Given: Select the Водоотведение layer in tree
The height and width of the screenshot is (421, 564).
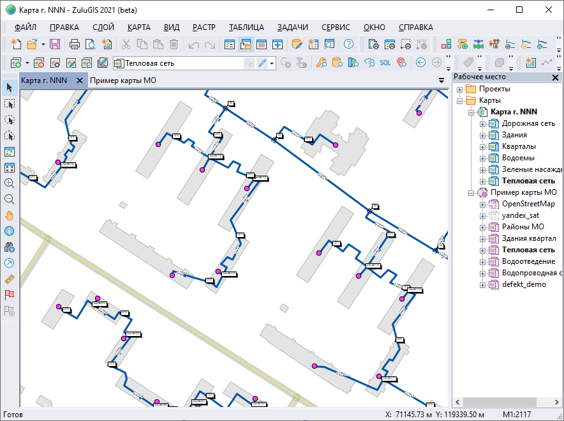Looking at the screenshot, I should (528, 261).
